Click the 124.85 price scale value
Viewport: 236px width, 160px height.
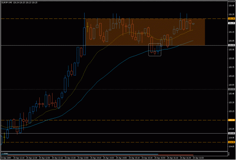coord(231,147)
